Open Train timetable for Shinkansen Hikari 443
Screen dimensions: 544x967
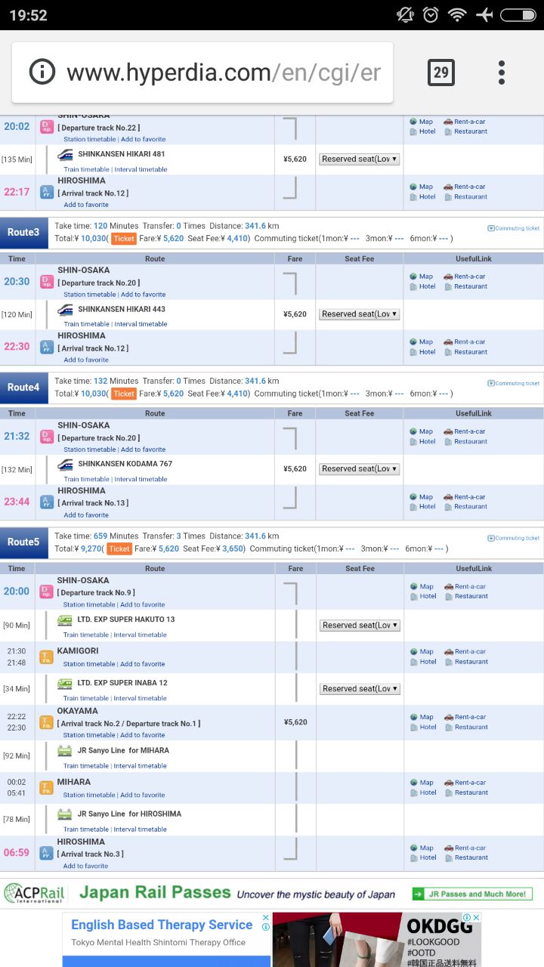(x=86, y=324)
